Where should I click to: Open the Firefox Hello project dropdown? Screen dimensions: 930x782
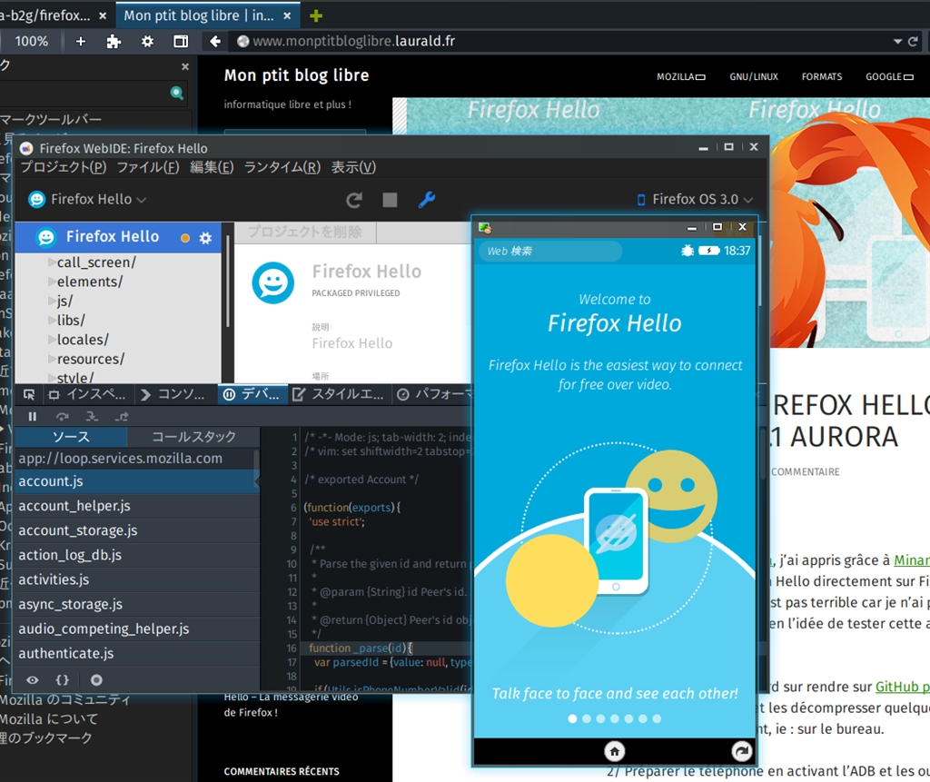87,199
